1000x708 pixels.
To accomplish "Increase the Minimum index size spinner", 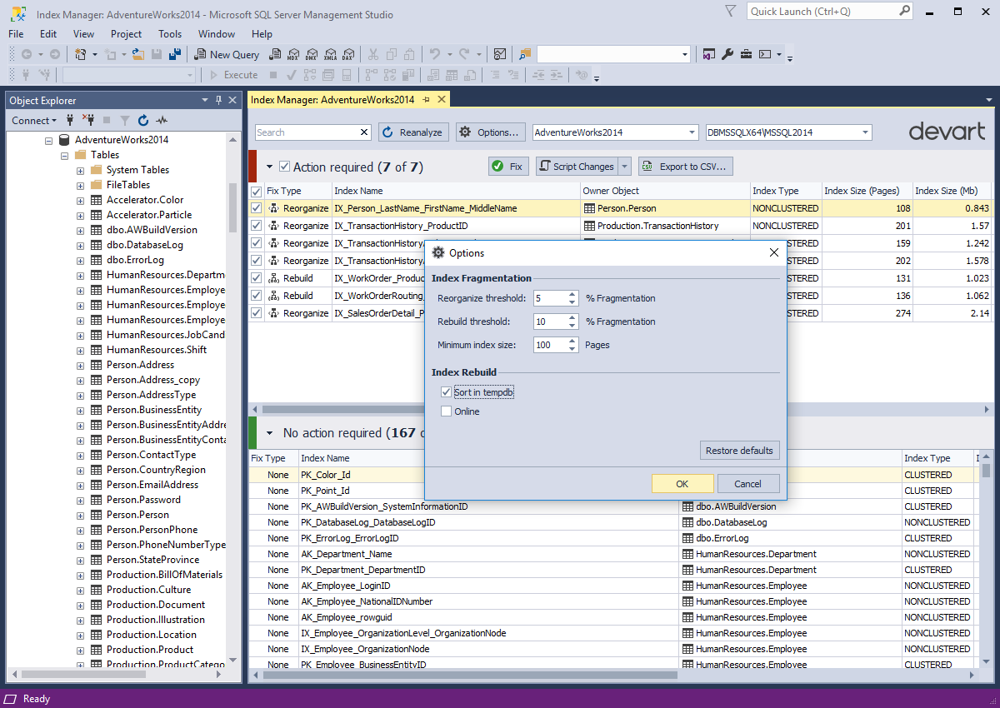I will point(572,341).
